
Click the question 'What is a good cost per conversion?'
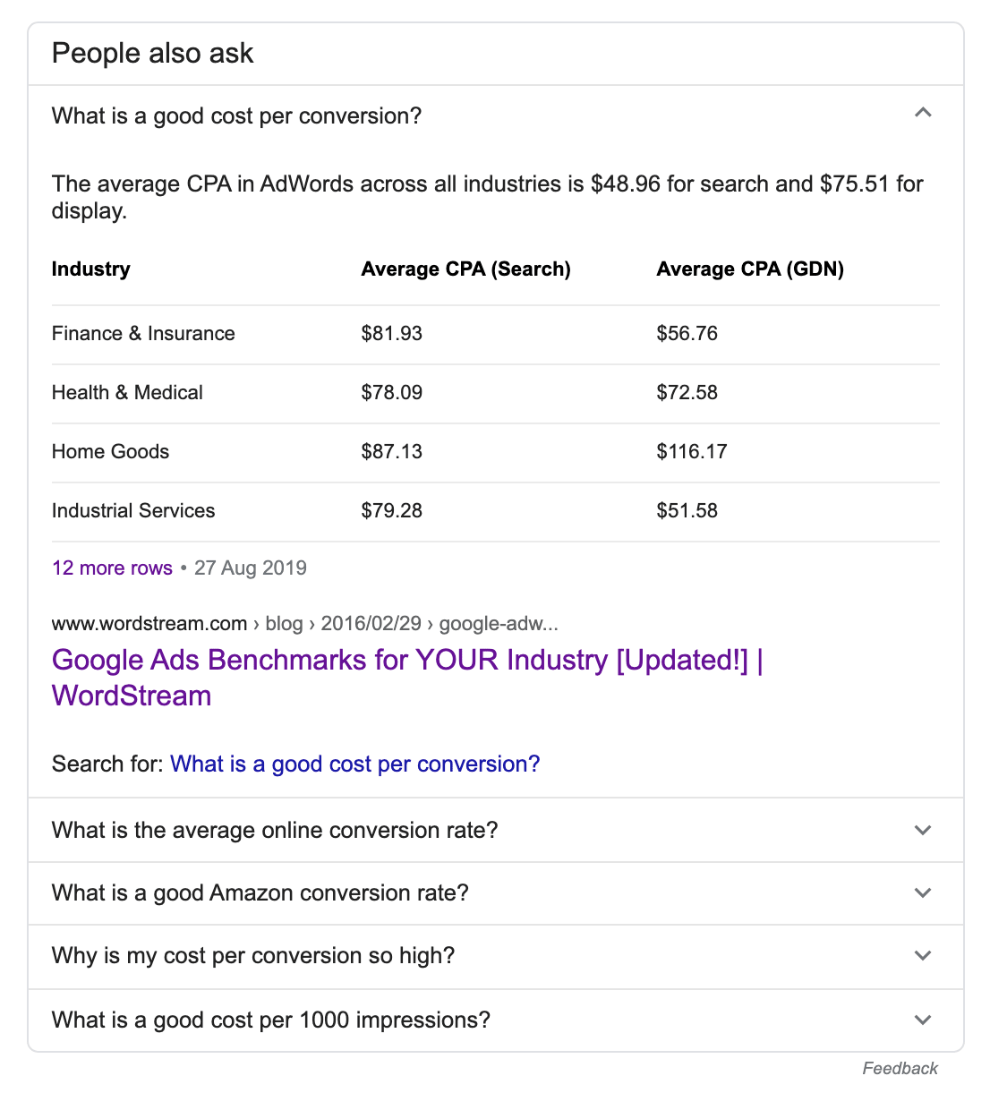click(x=236, y=116)
